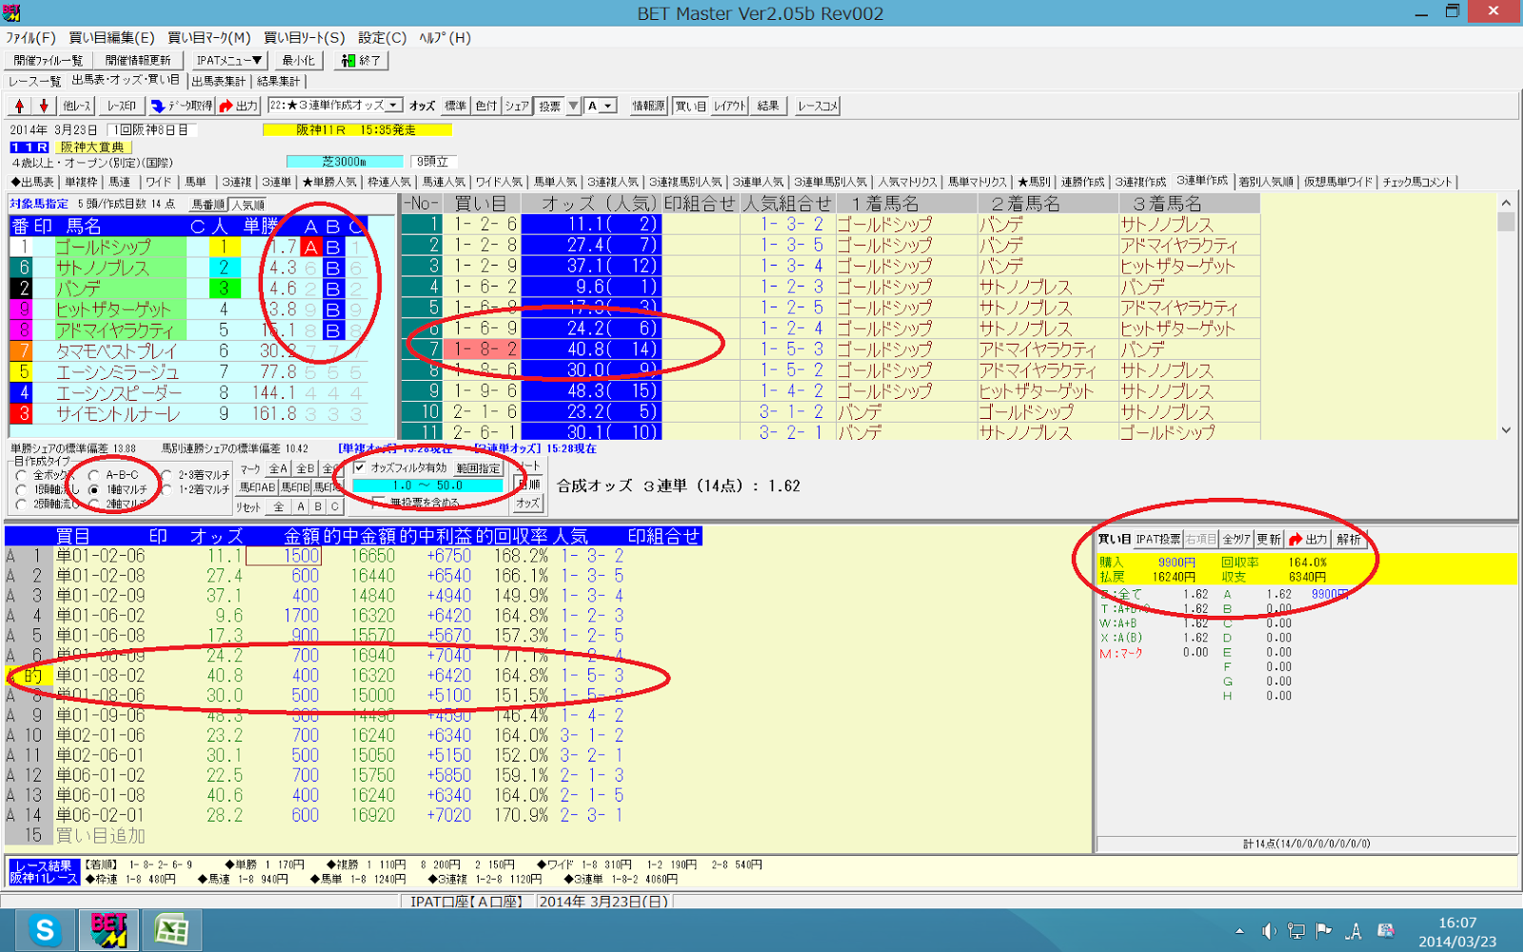Switch to 出馬表集計 tab
The height and width of the screenshot is (952, 1523).
(219, 81)
